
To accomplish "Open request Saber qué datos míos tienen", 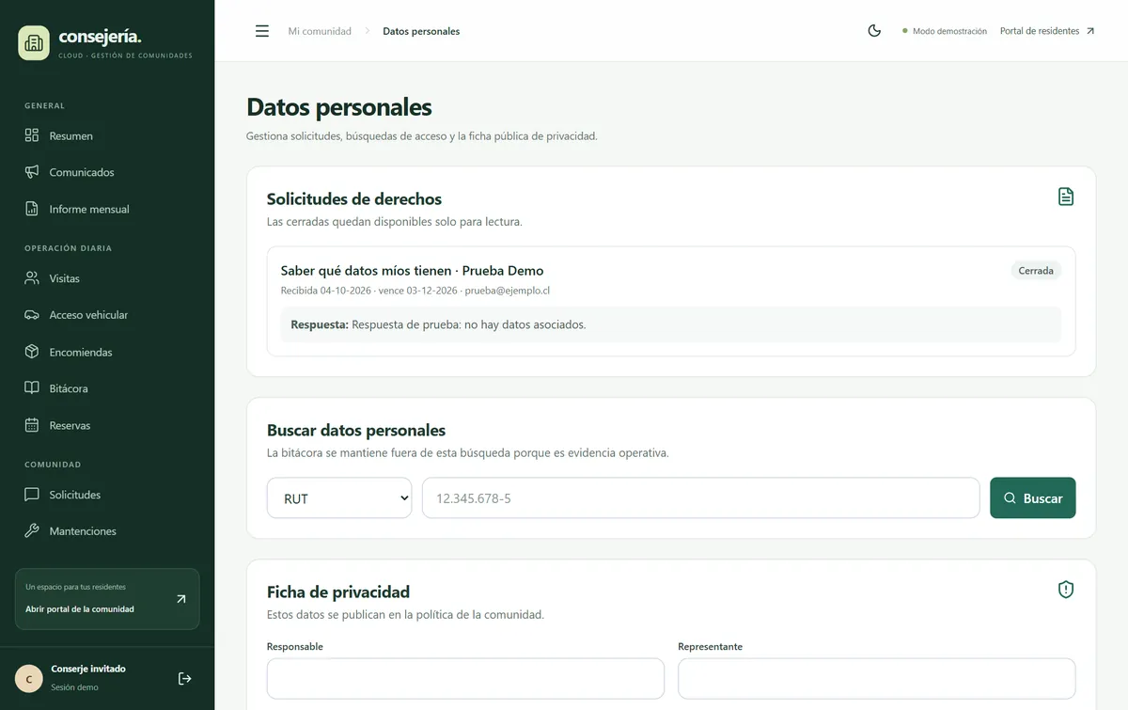I will coord(412,271).
